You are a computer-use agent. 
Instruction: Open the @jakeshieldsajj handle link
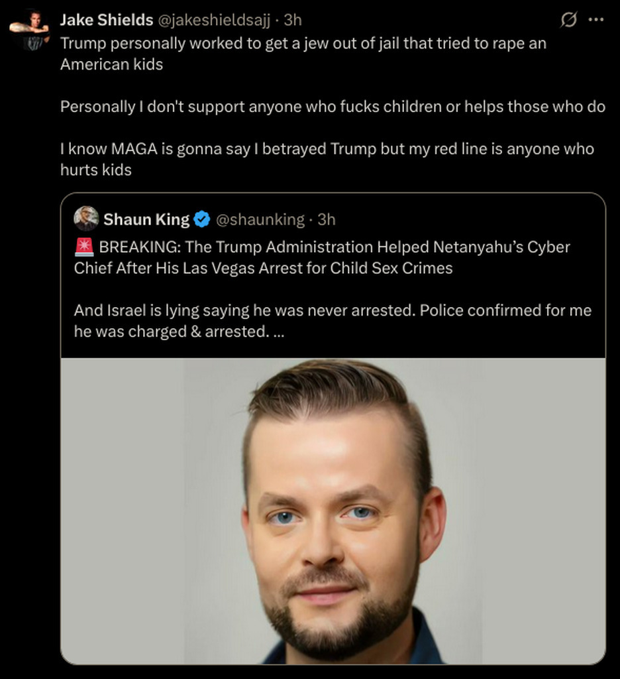point(214,20)
